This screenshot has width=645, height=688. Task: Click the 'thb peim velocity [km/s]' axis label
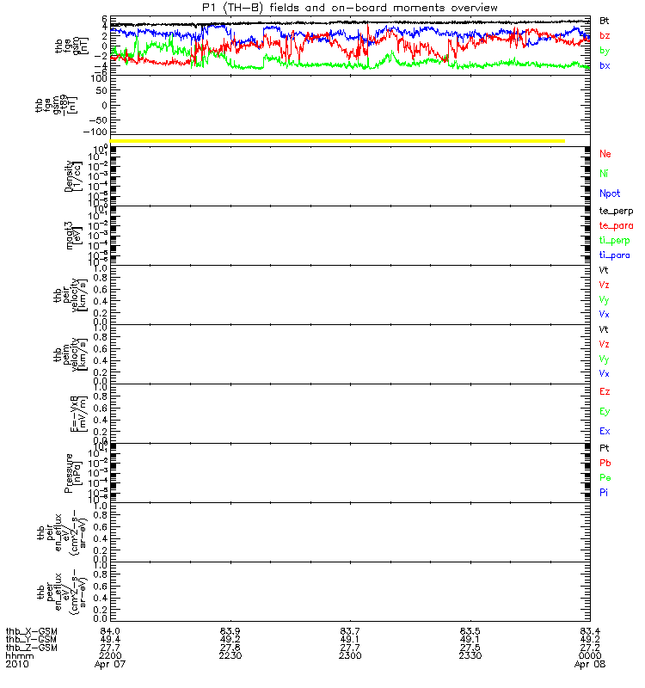(x=71, y=354)
